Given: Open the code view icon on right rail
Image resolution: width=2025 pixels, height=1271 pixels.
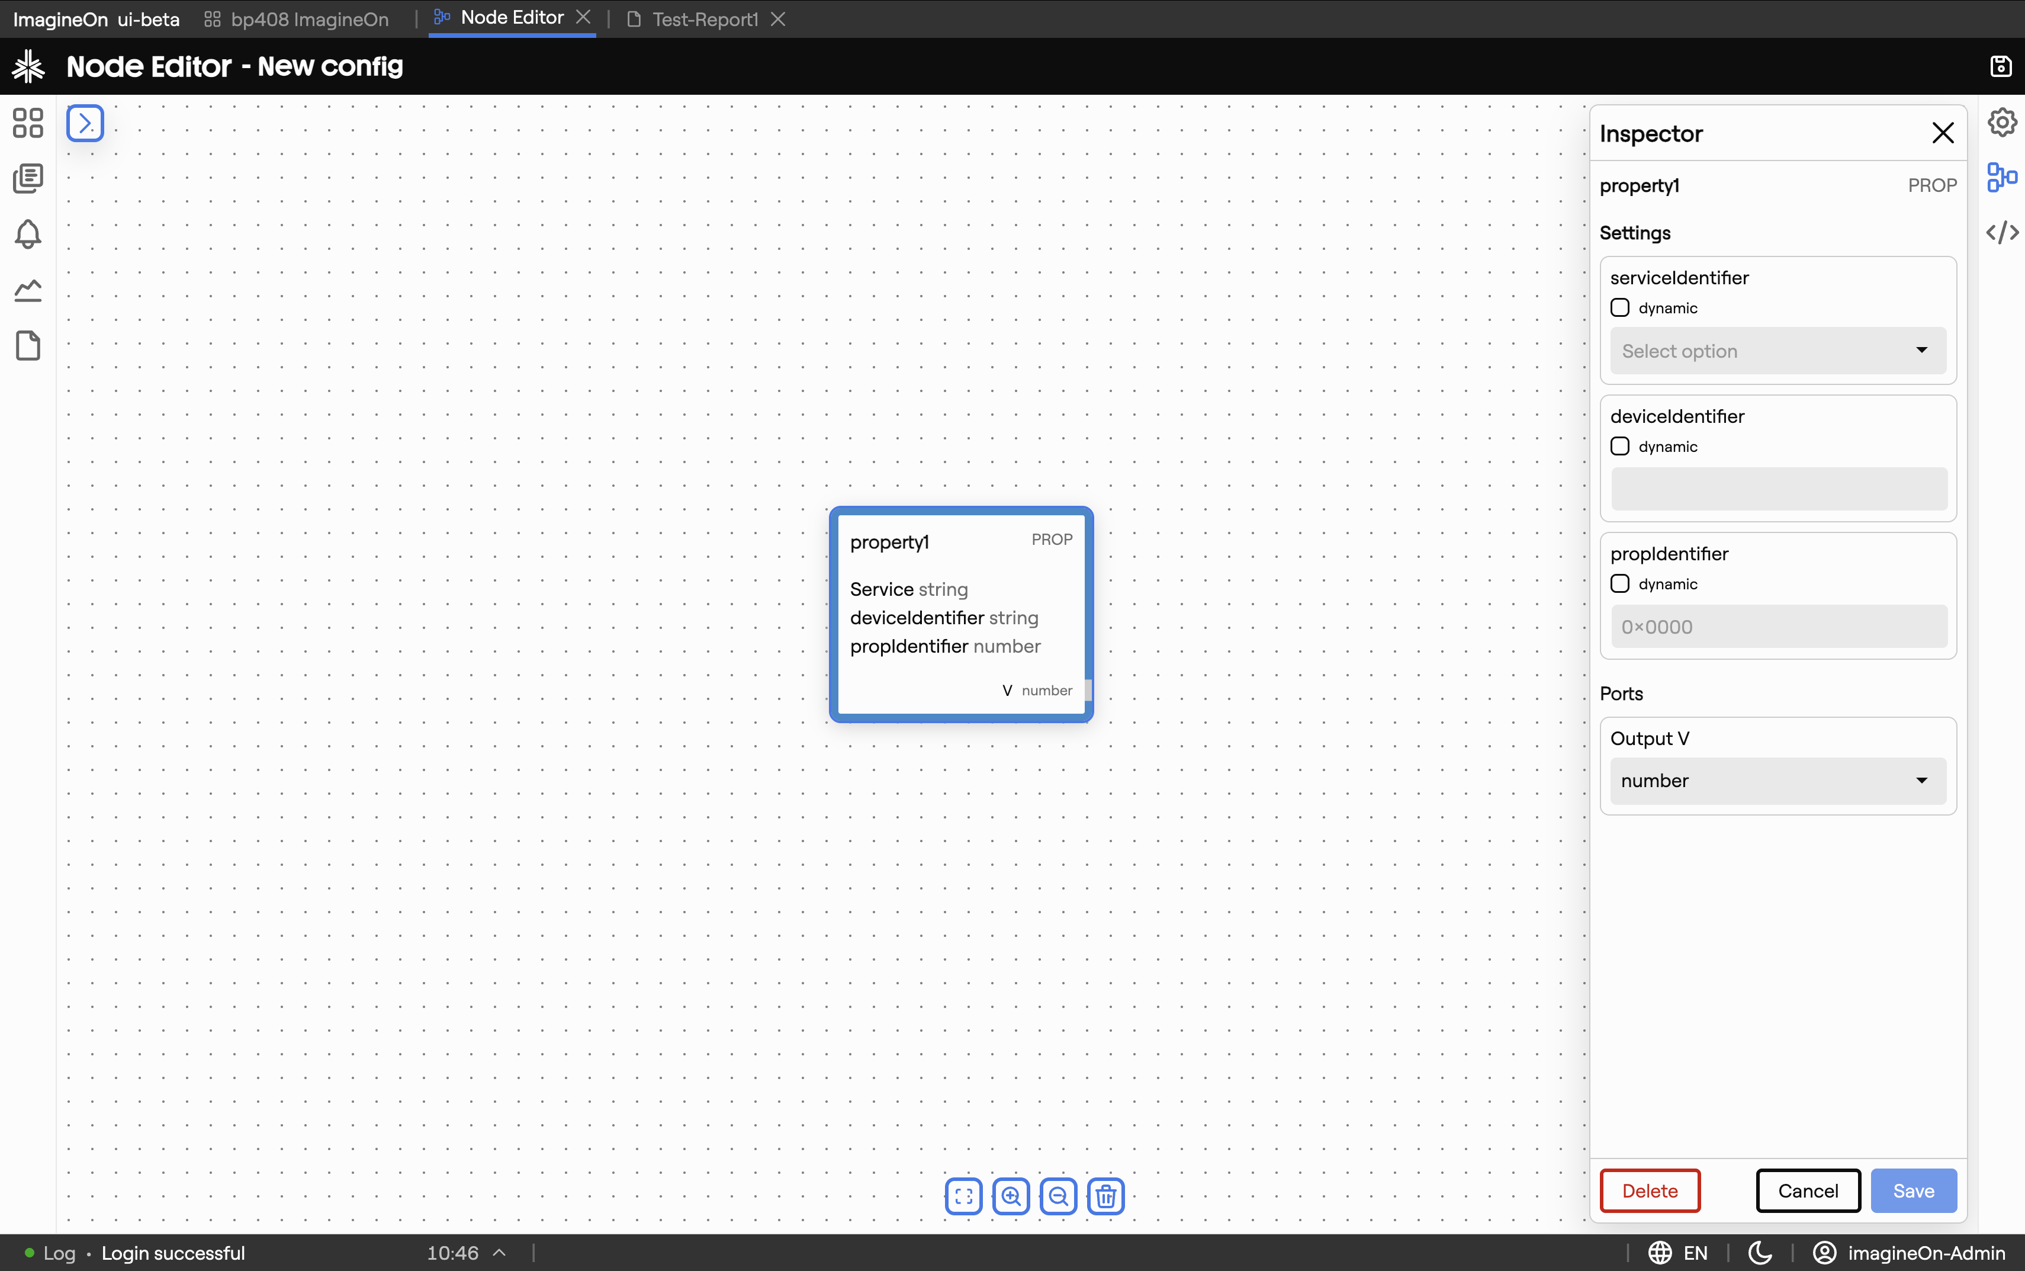Looking at the screenshot, I should [x=2001, y=232].
